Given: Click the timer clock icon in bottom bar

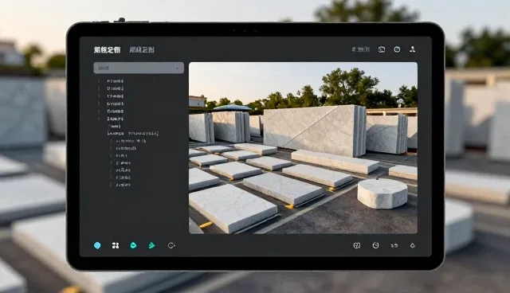Looking at the screenshot, I should pos(375,245).
